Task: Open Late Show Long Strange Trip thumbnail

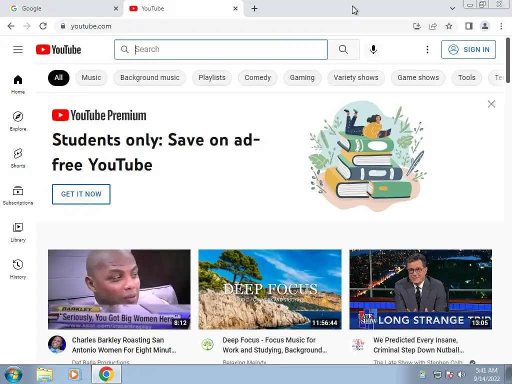Action: click(x=420, y=289)
